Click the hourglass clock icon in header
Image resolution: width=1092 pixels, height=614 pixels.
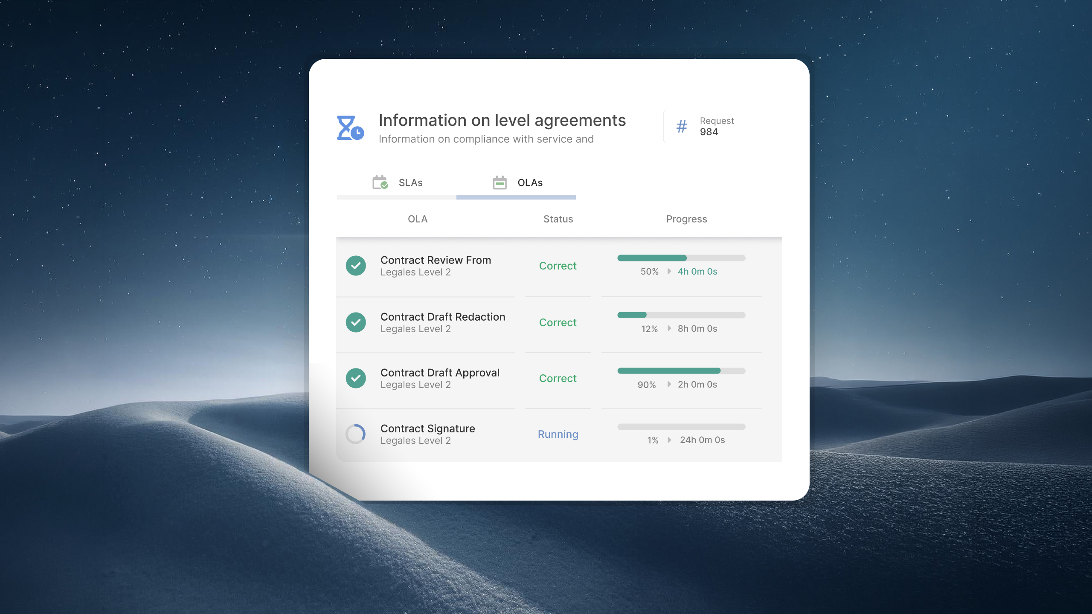pos(350,127)
